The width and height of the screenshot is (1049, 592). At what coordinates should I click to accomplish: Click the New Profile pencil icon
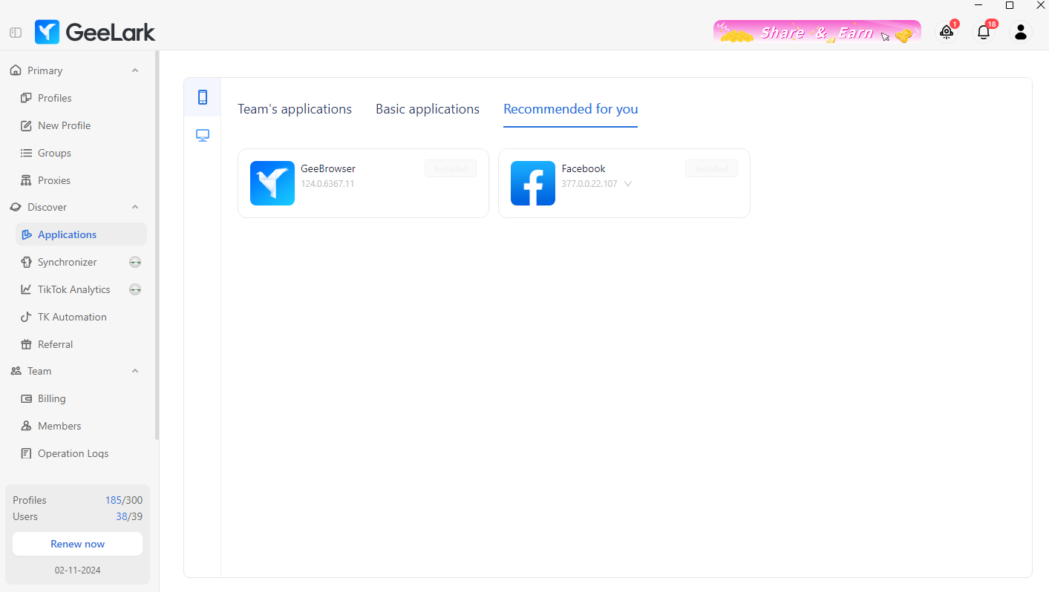pos(26,125)
